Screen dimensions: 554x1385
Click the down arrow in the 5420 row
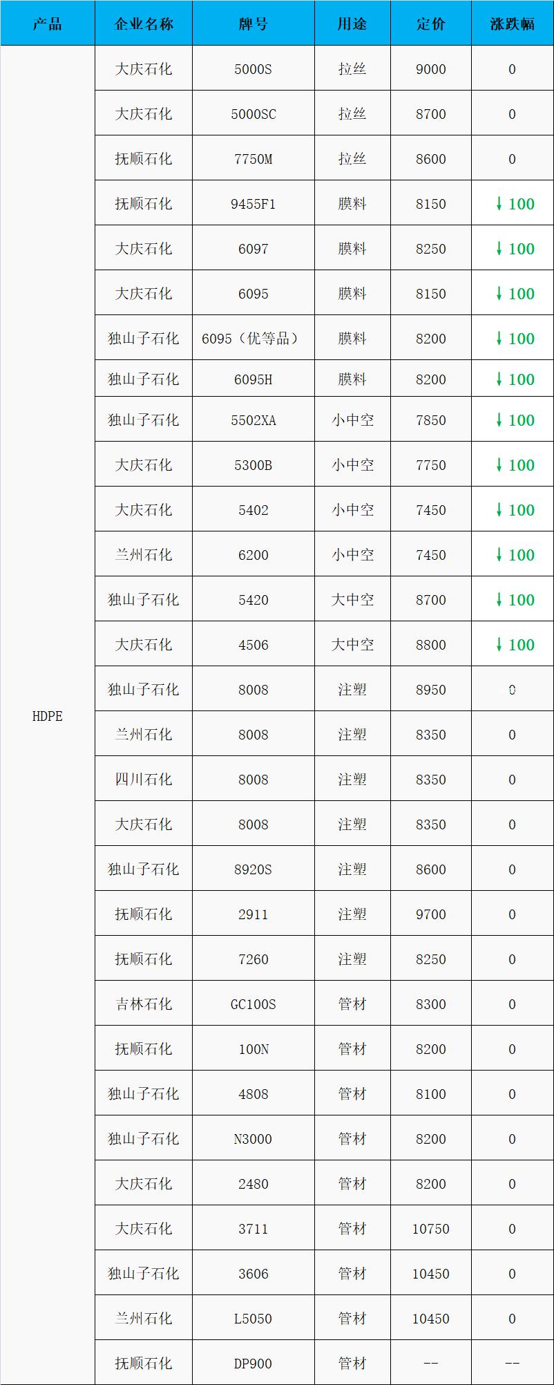coord(499,600)
